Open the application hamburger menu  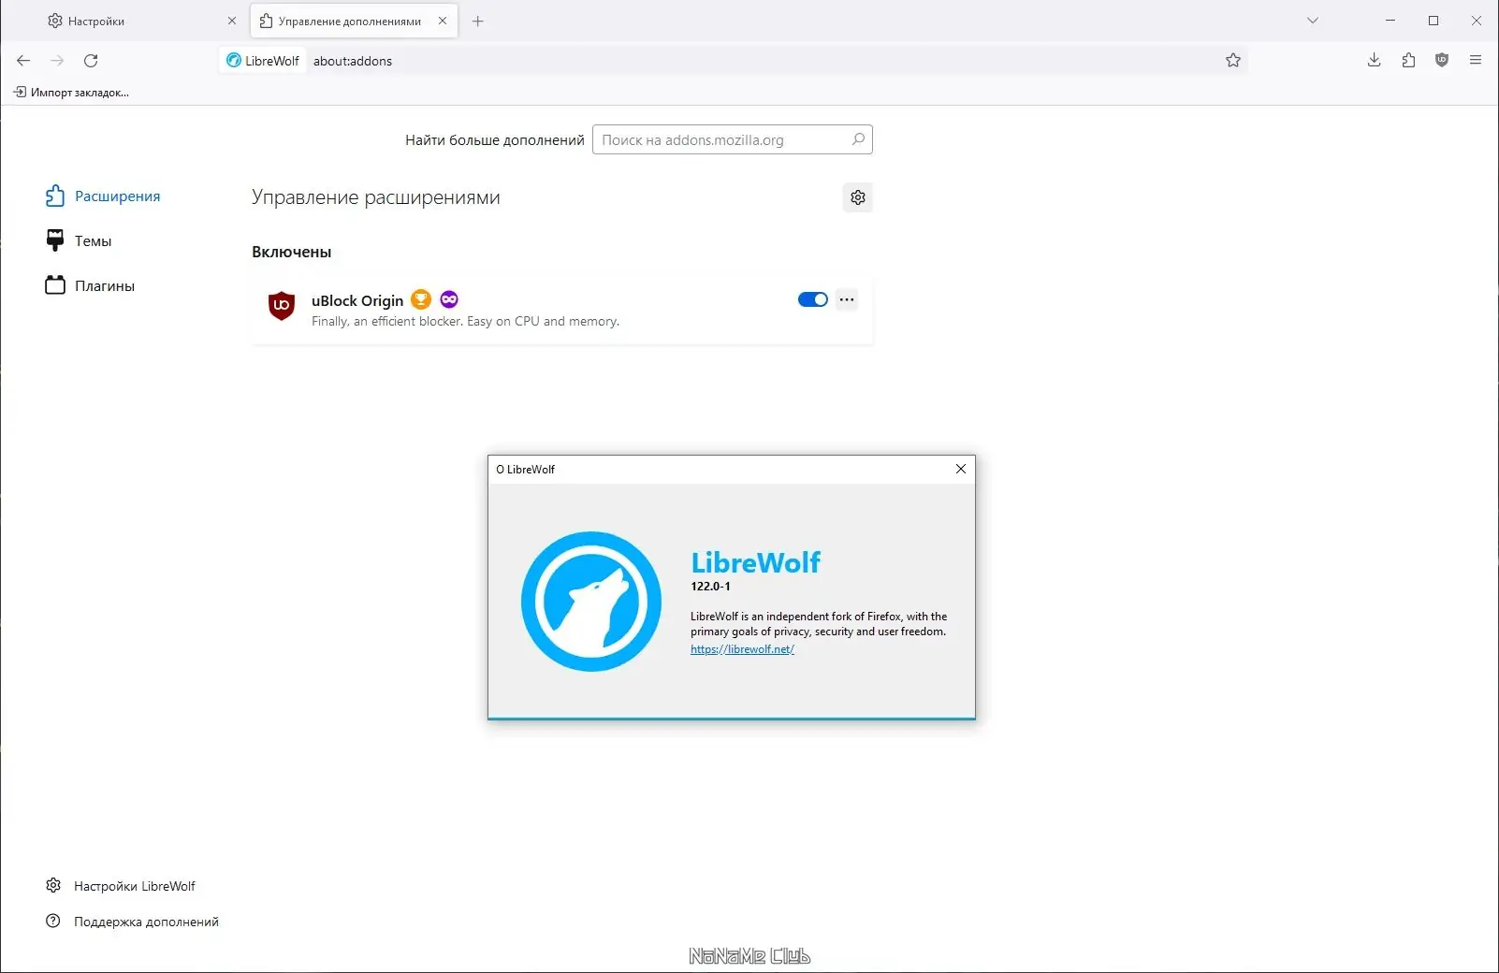coord(1476,61)
